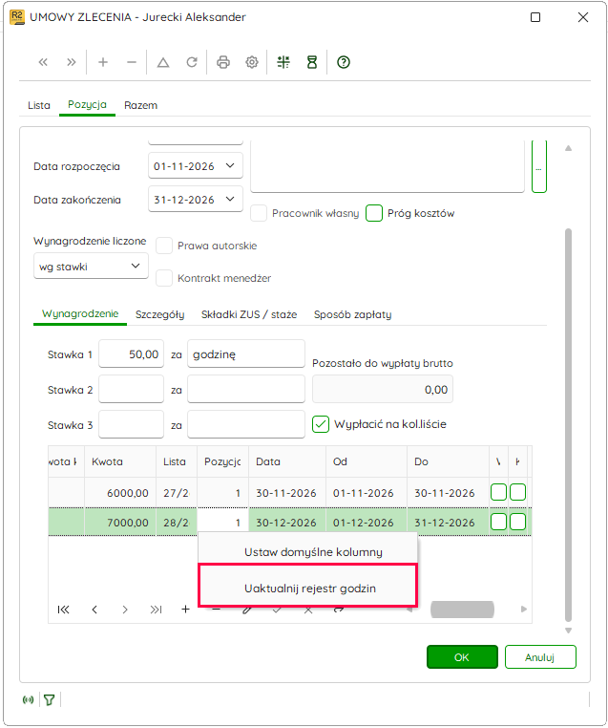608x728 pixels.
Task: Jump to the first row in the grid navigator
Action: click(64, 610)
